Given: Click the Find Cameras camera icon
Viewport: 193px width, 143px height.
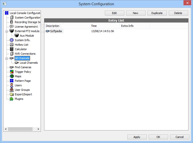Looking at the screenshot, I should tap(12, 67).
